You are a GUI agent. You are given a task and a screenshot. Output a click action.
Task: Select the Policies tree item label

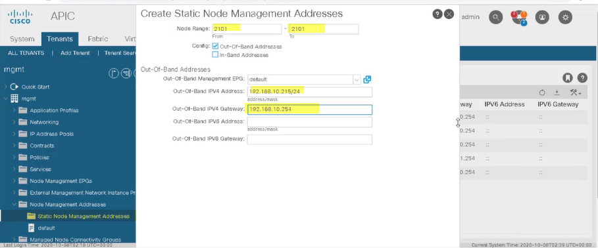coord(39,157)
